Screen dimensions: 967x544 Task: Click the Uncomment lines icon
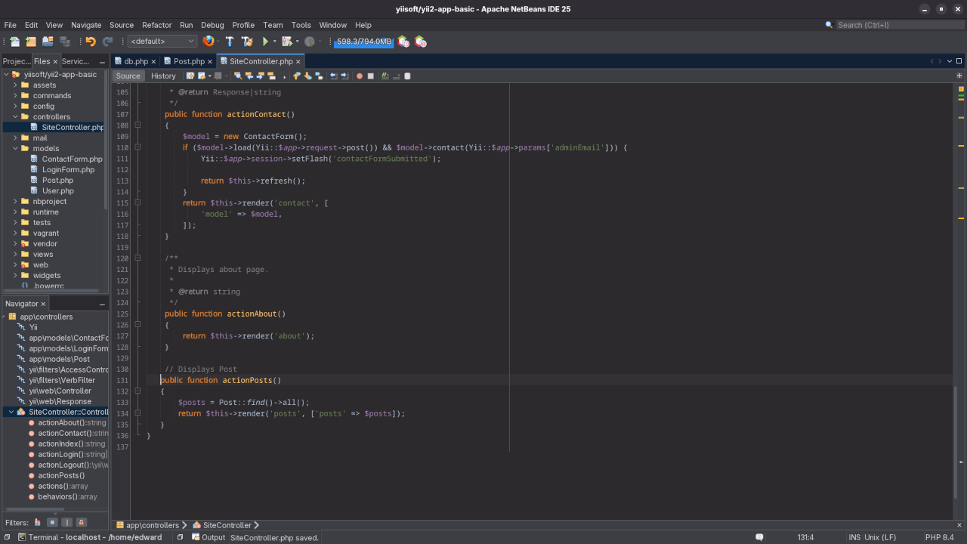pos(396,76)
